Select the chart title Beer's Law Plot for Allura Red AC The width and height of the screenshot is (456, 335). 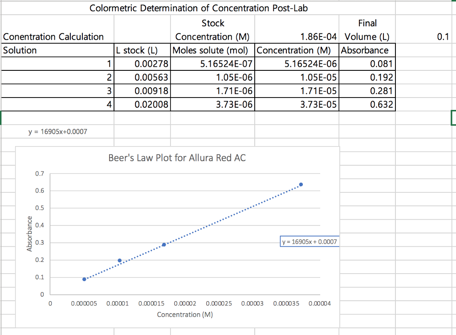pyautogui.click(x=177, y=158)
